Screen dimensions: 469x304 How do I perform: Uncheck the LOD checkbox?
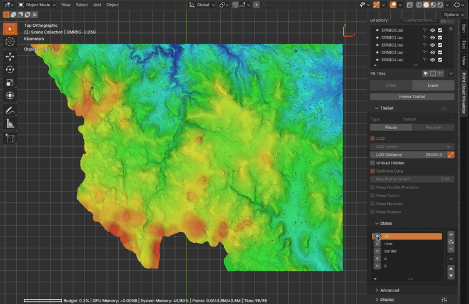[373, 138]
